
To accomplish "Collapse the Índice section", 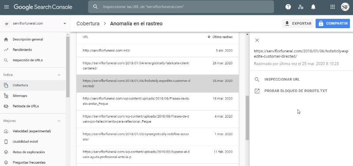I will pyautogui.click(x=59, y=75).
